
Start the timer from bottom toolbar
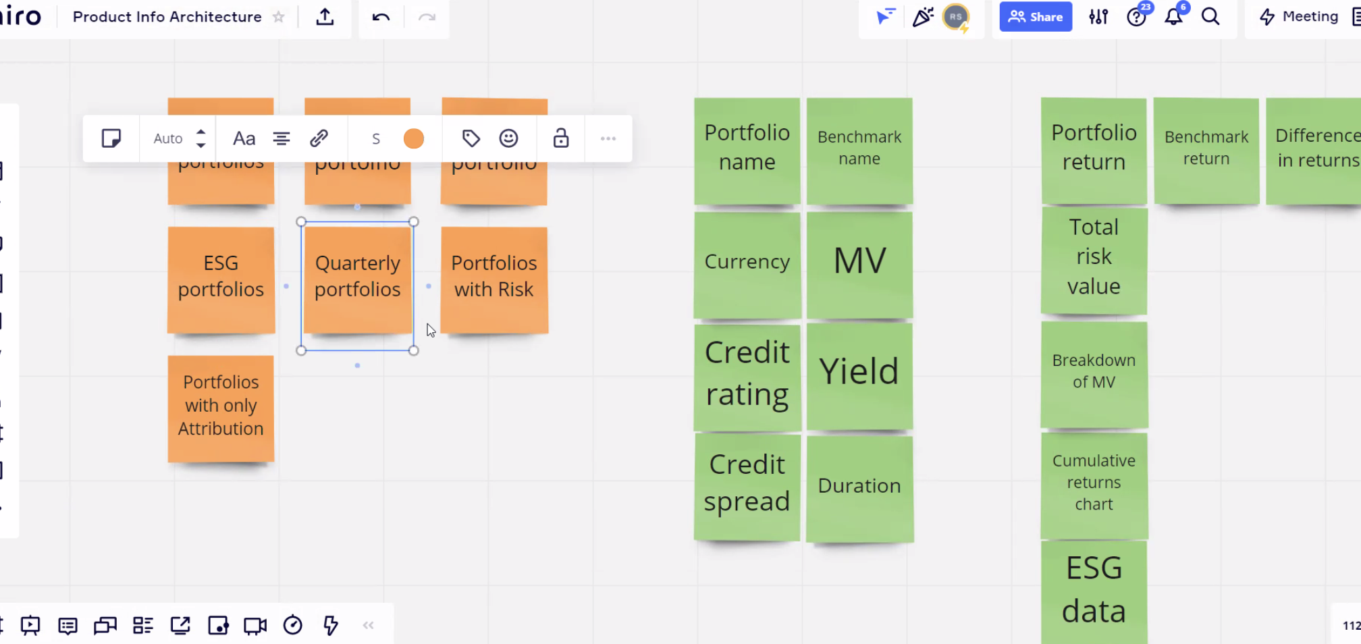point(293,625)
